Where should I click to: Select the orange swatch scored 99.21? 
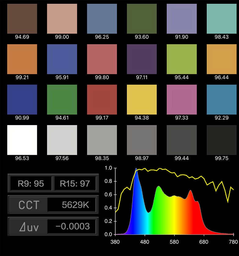tap(22, 59)
